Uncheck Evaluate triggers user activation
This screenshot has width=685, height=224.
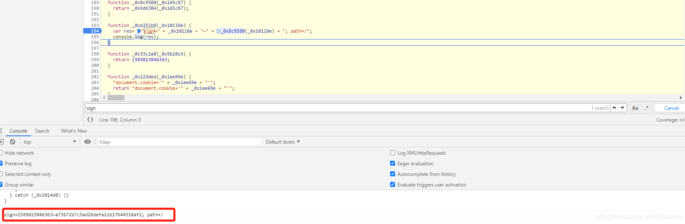click(x=393, y=184)
